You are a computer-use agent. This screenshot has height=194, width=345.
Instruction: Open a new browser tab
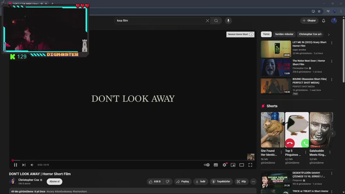[x=52, y=4]
